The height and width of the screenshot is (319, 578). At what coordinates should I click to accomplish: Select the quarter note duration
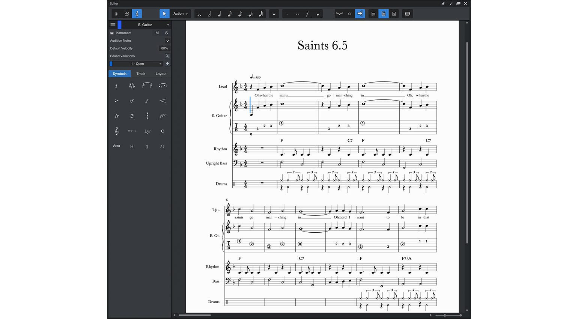click(219, 14)
